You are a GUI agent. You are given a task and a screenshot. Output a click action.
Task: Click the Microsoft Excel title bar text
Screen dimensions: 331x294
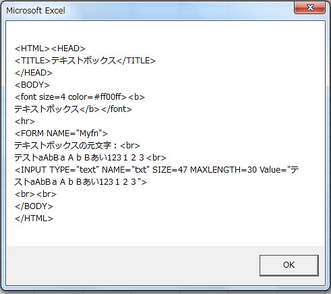[x=36, y=10]
